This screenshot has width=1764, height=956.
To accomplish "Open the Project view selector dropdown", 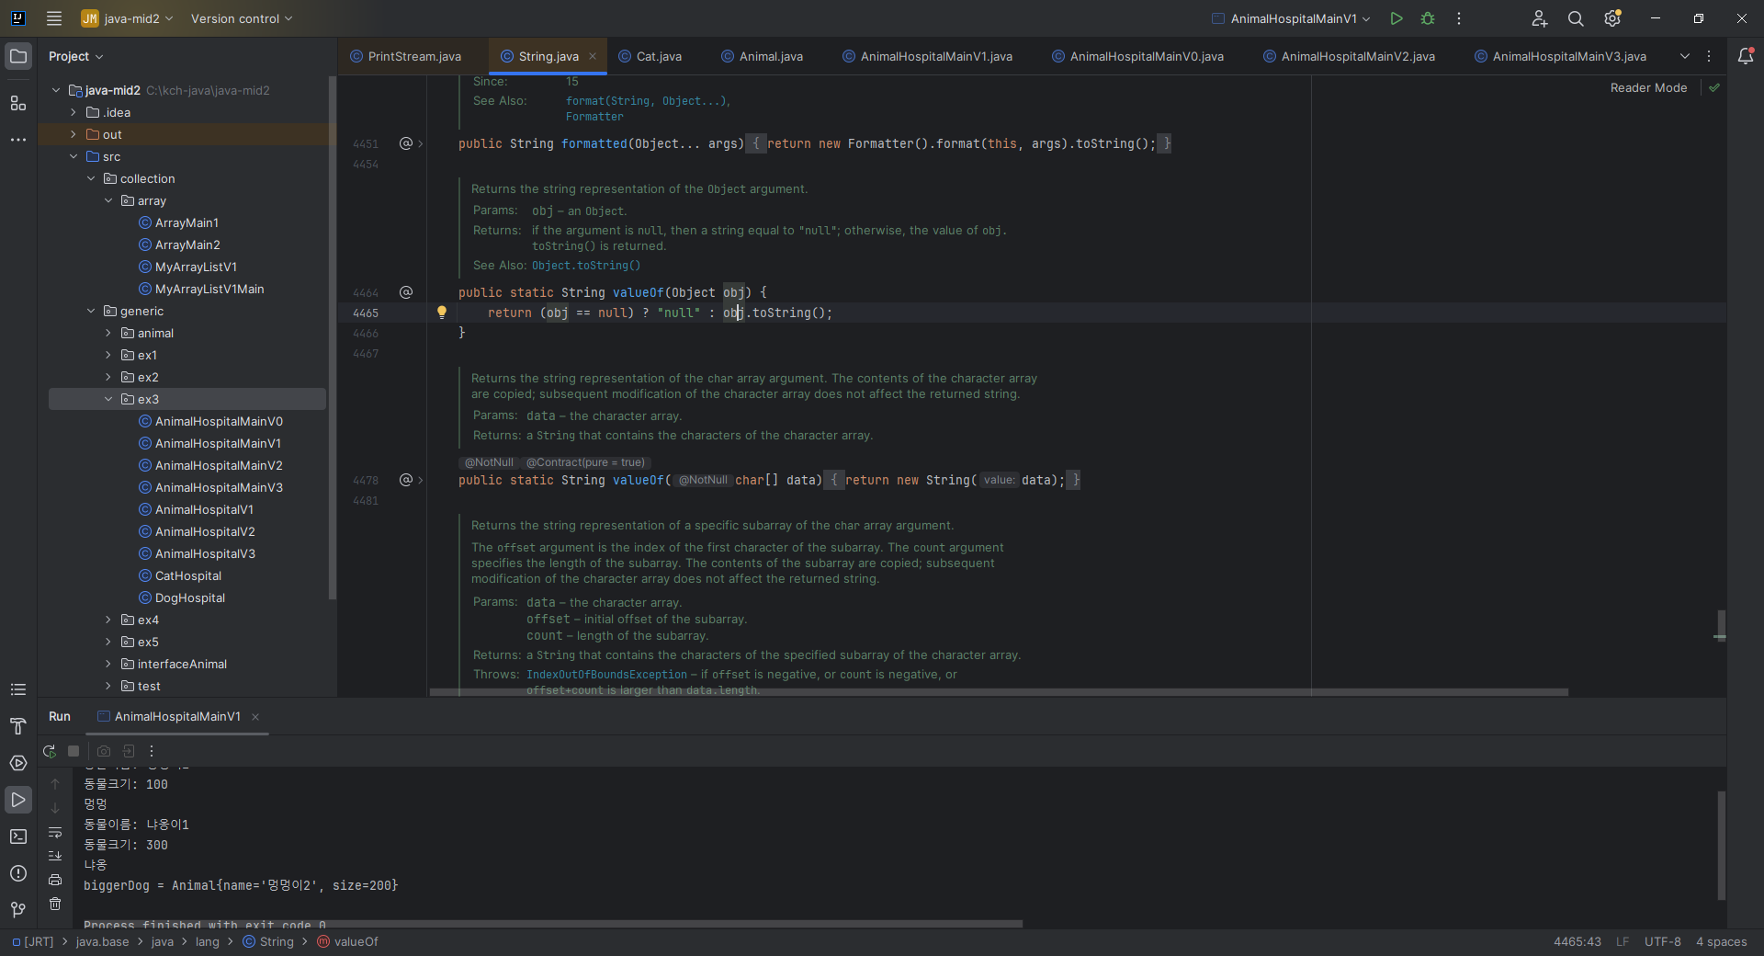I will [x=76, y=56].
